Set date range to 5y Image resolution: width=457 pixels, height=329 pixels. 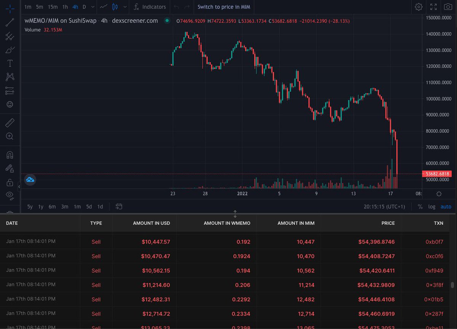pyautogui.click(x=30, y=207)
